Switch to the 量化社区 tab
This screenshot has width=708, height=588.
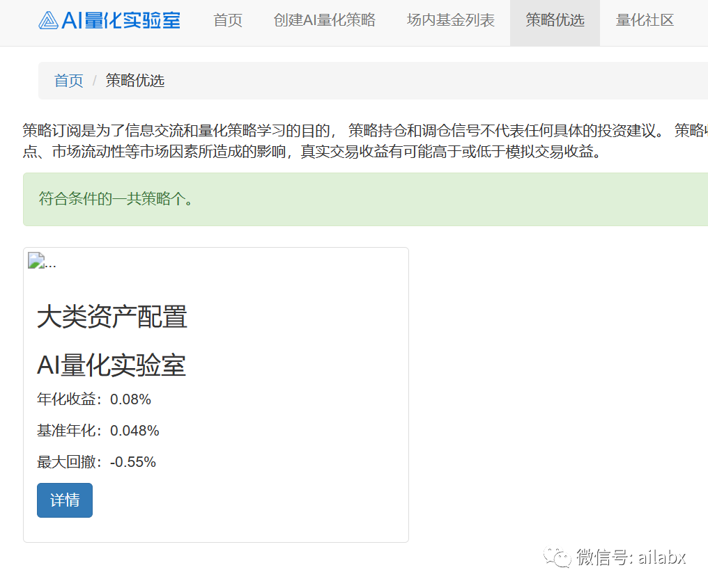point(644,21)
